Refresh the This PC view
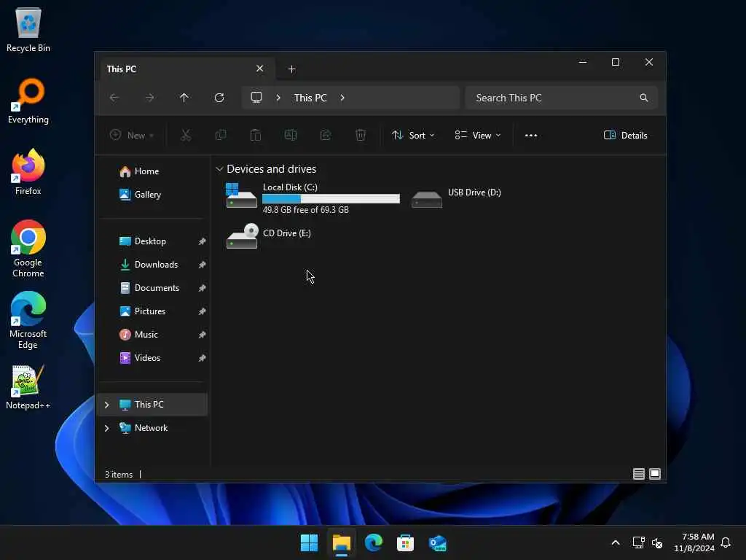This screenshot has width=746, height=560. (219, 98)
